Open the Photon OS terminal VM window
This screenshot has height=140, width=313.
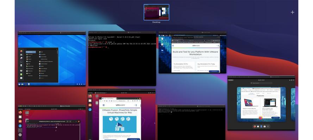point(122,58)
